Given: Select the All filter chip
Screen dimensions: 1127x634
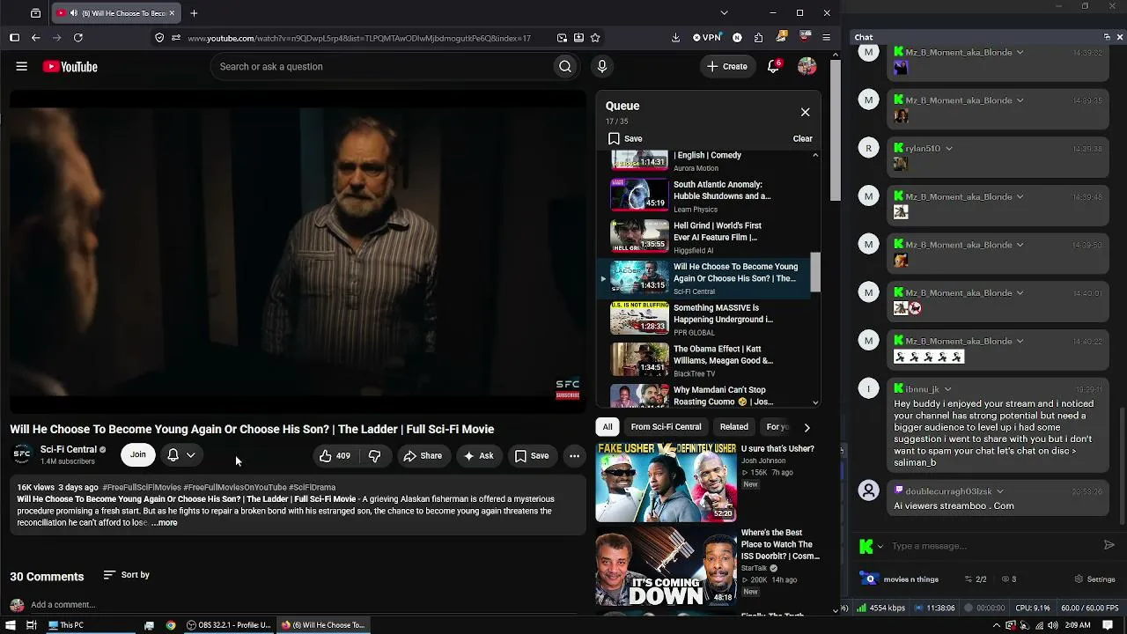Looking at the screenshot, I should coord(608,427).
